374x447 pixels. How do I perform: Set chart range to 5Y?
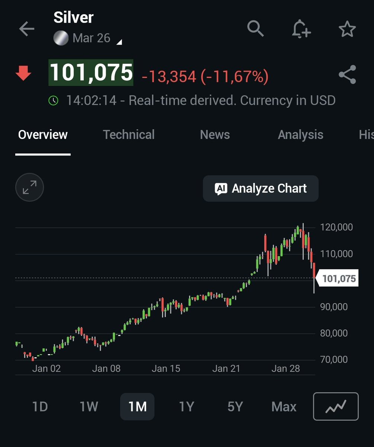pos(235,407)
